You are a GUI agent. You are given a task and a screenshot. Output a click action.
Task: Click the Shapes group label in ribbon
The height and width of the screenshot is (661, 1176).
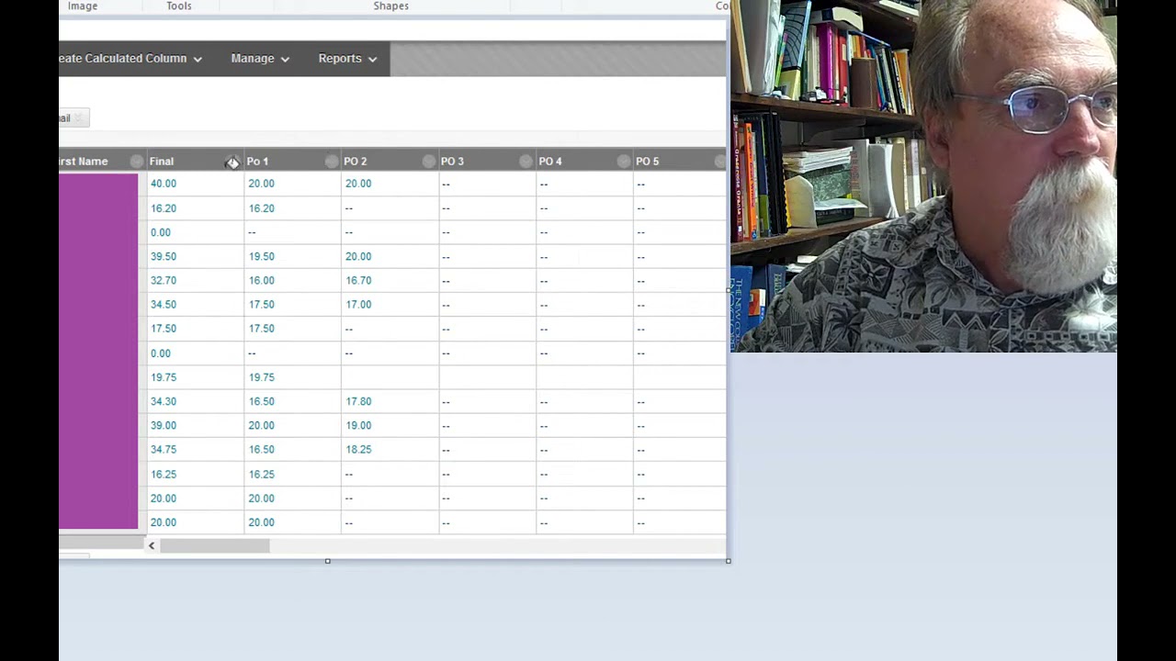pyautogui.click(x=390, y=6)
